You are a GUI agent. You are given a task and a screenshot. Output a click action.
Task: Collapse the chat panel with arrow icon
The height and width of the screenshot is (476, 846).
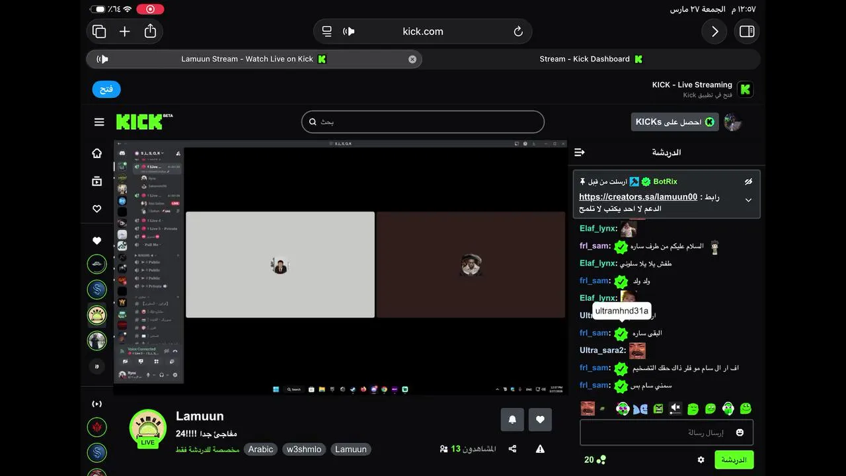click(580, 152)
